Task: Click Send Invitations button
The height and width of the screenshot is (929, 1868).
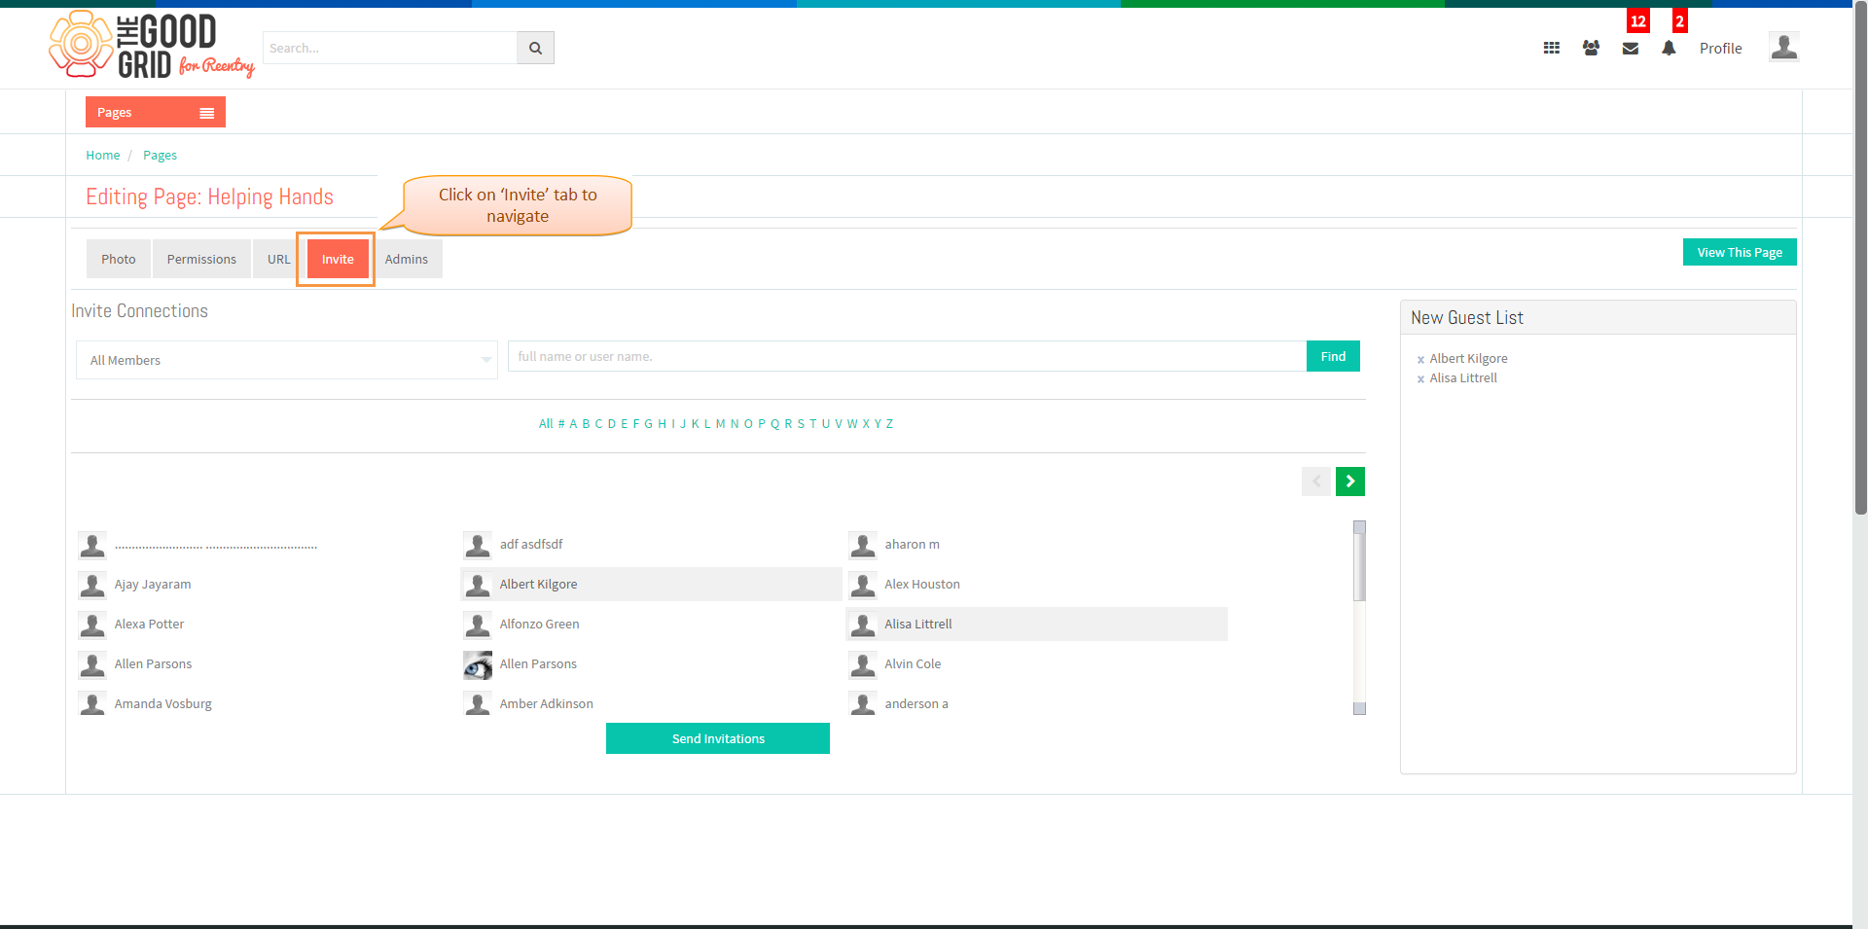Action: pyautogui.click(x=718, y=738)
